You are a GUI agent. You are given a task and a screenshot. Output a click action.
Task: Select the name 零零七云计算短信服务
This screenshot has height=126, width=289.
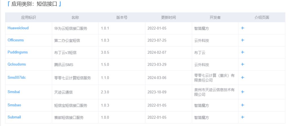point(73,78)
